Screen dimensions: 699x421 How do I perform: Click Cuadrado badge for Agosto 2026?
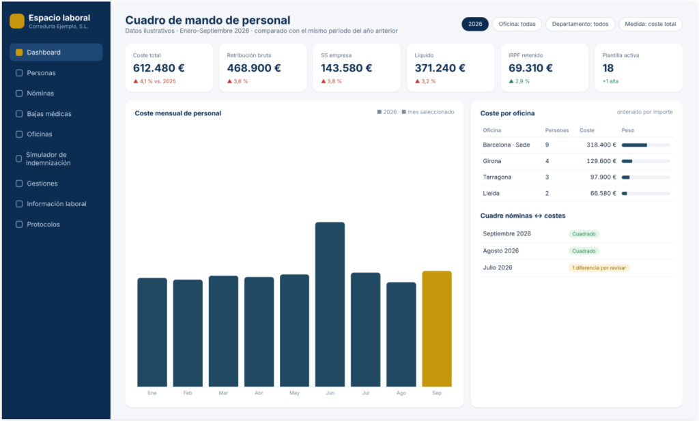tap(584, 251)
